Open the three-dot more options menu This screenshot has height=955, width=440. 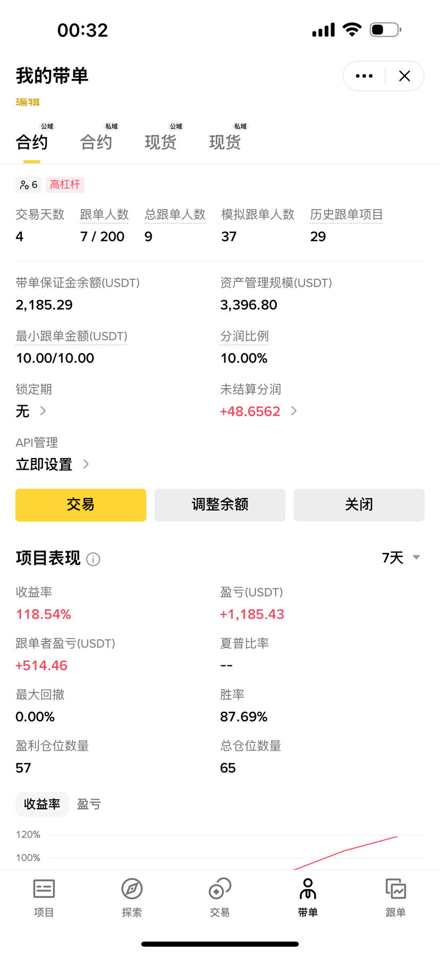pyautogui.click(x=364, y=76)
